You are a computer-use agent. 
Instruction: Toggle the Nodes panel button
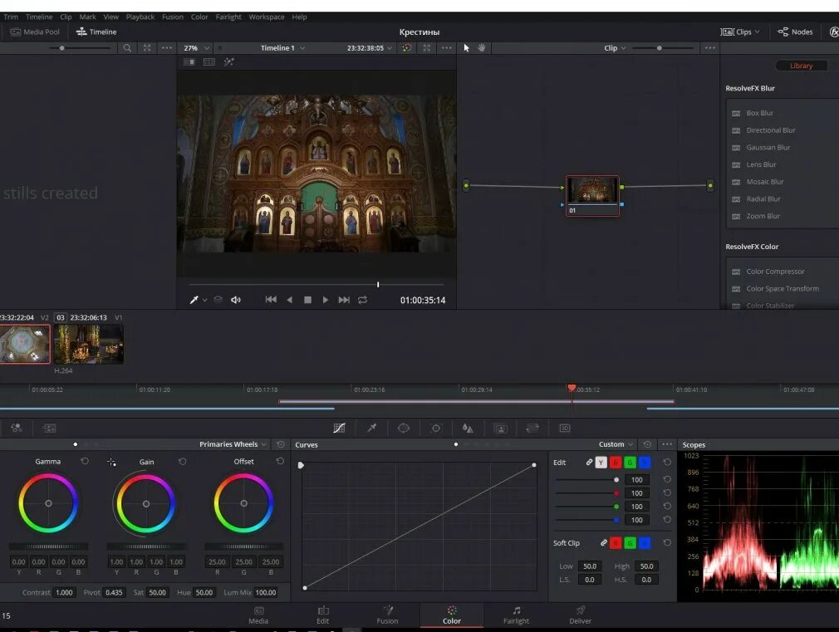click(795, 32)
